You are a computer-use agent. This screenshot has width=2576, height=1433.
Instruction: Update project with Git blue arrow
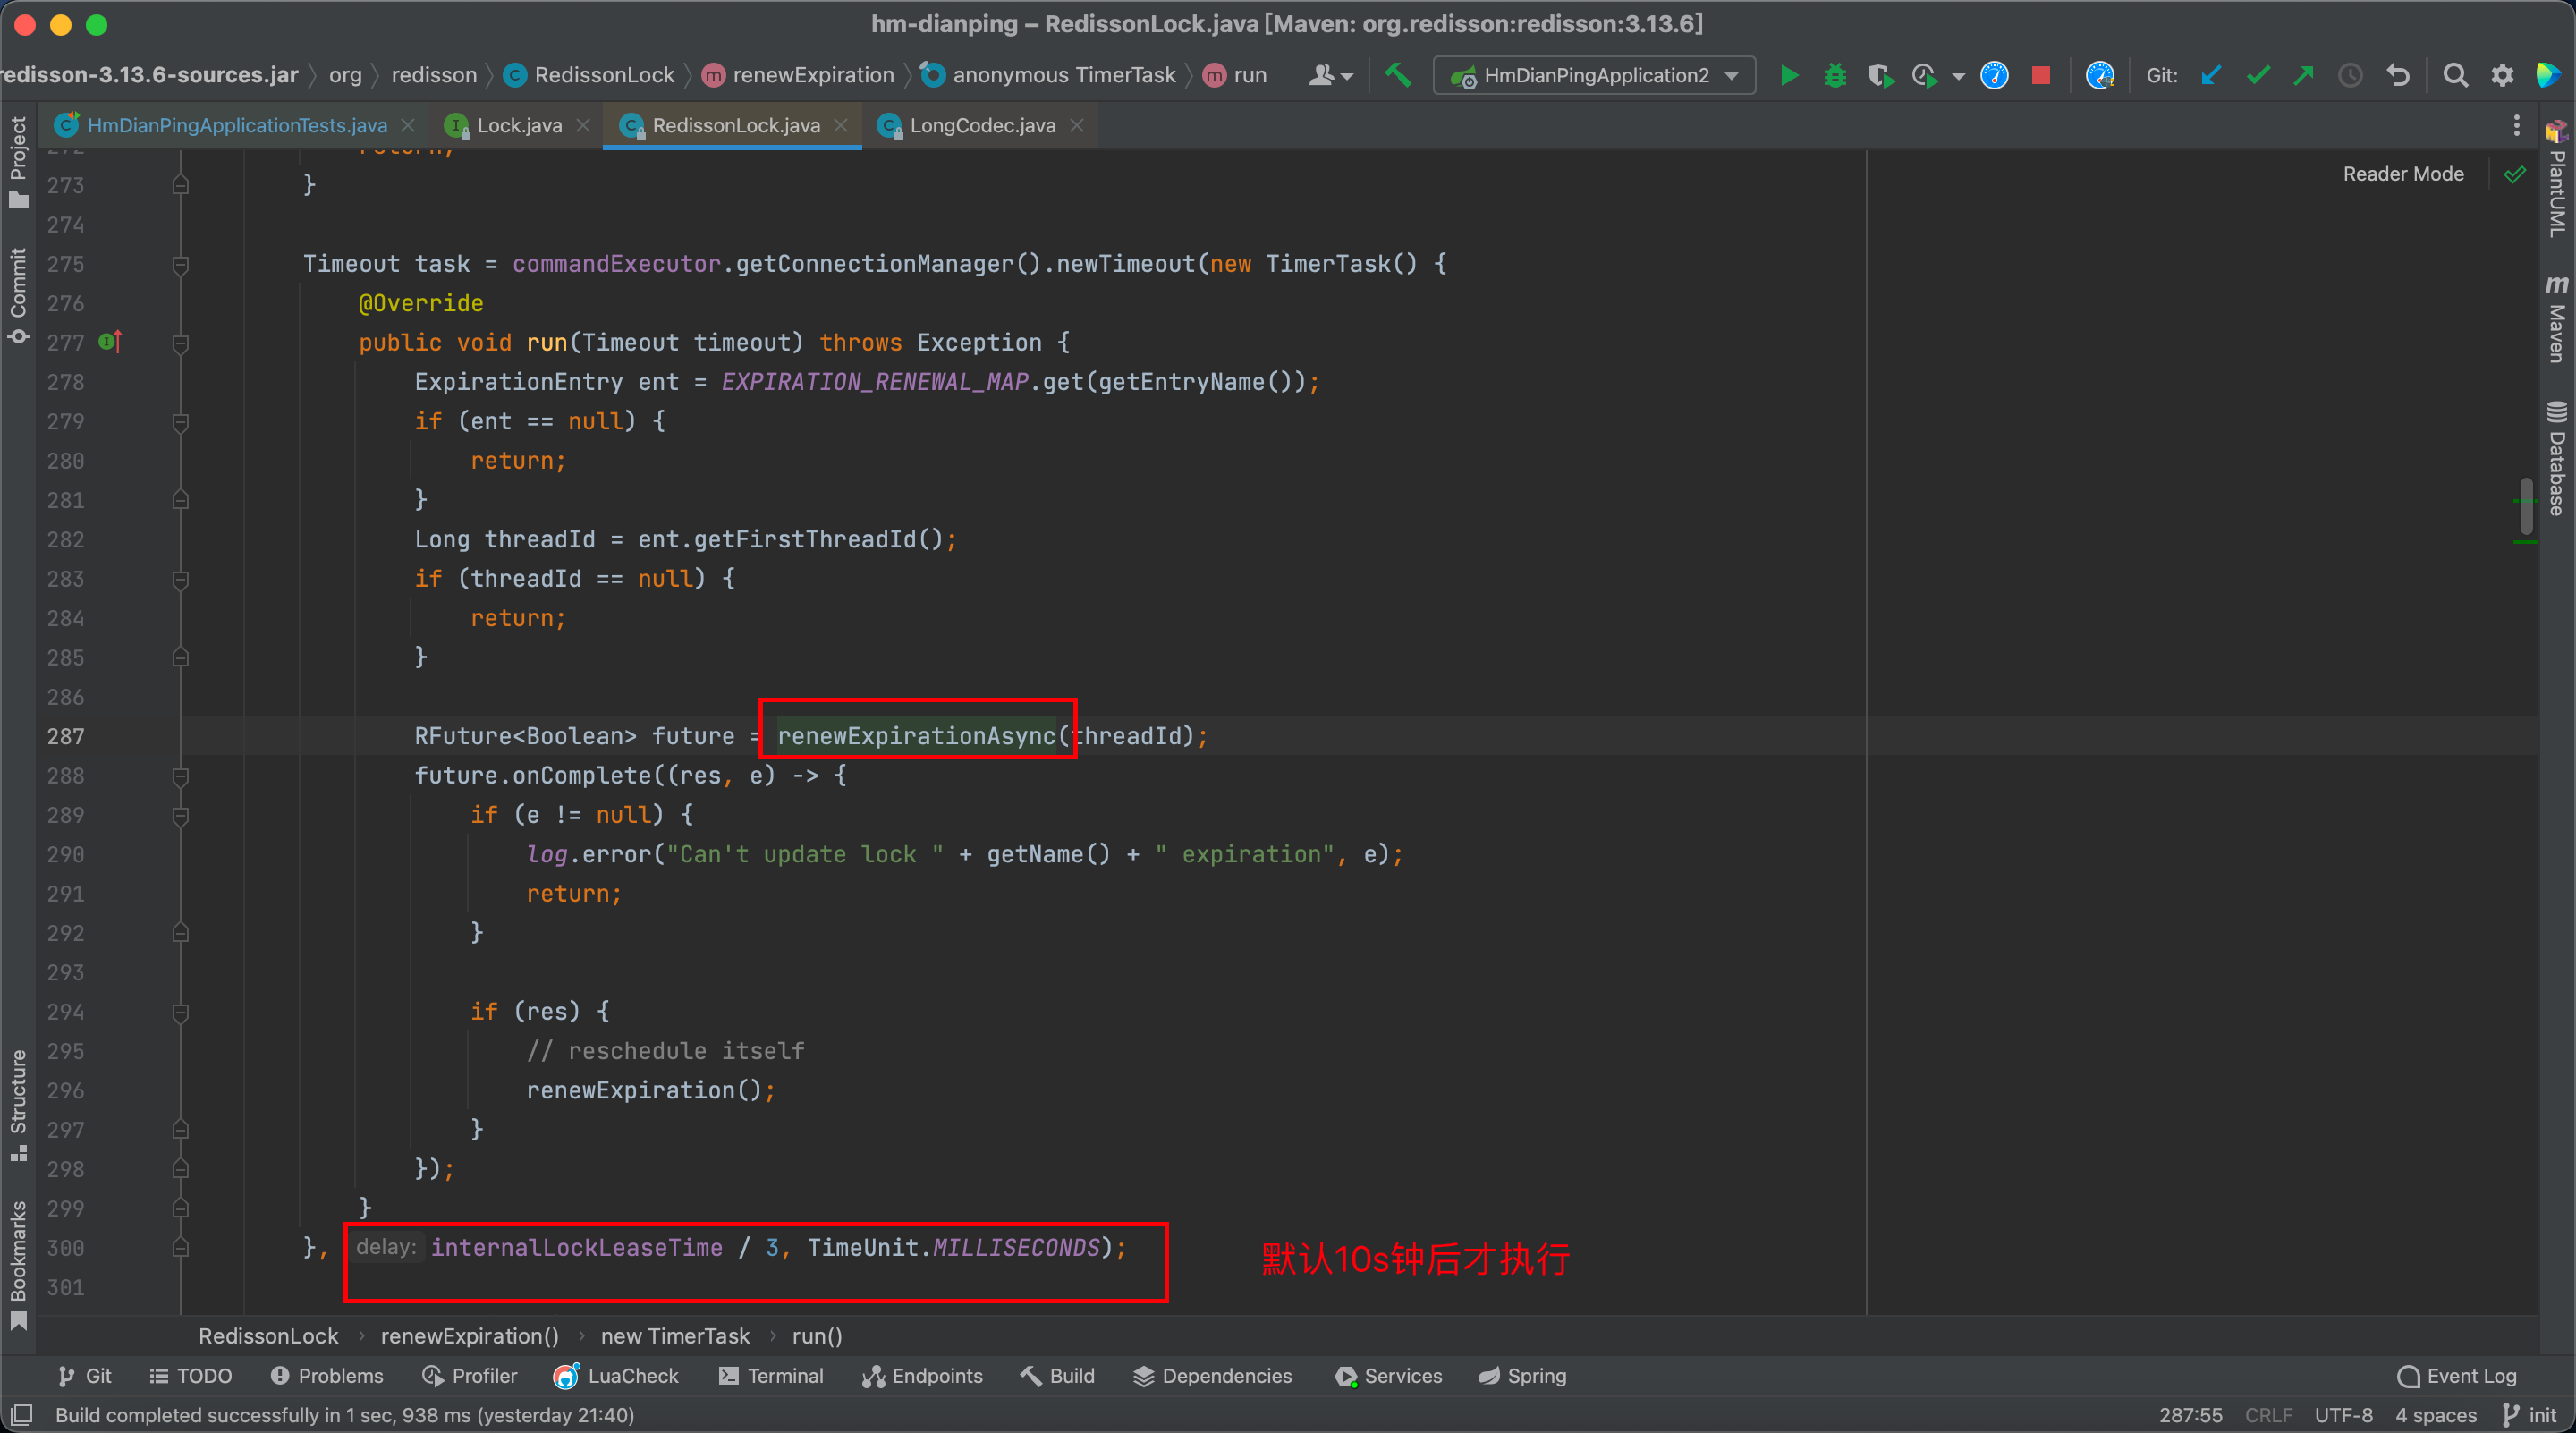2211,75
